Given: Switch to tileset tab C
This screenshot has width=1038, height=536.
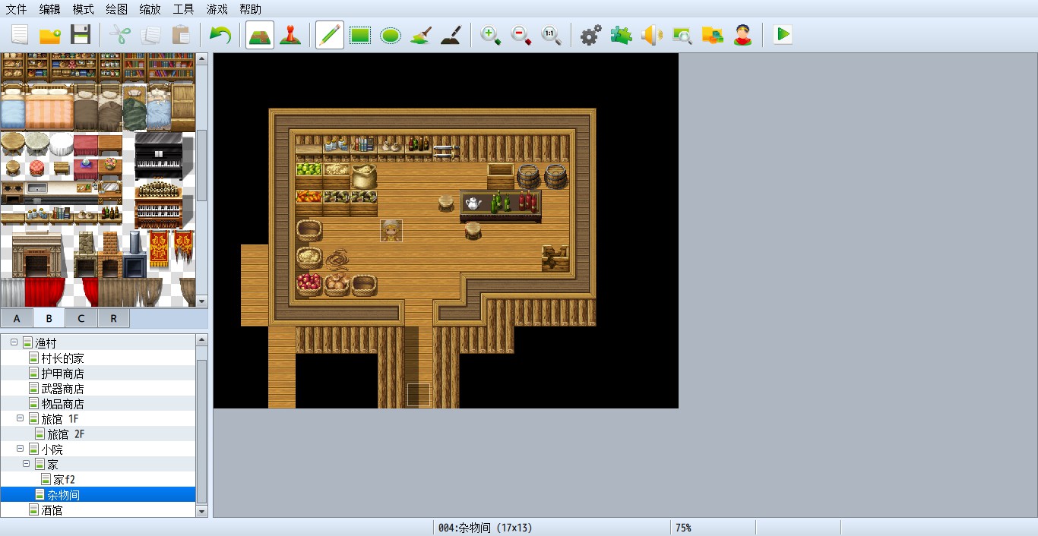Looking at the screenshot, I should pos(81,318).
